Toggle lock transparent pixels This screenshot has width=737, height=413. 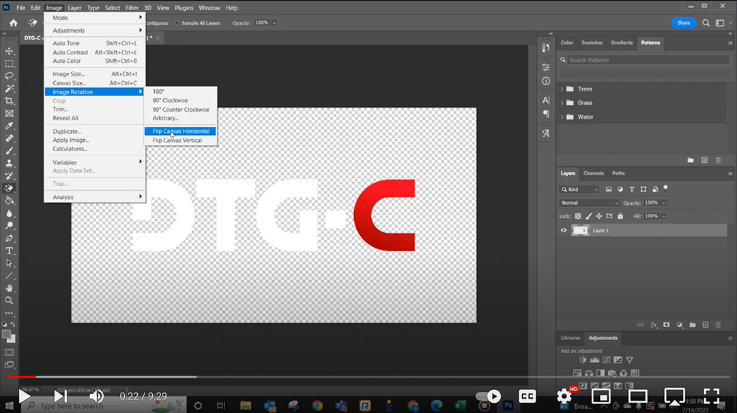coord(578,216)
